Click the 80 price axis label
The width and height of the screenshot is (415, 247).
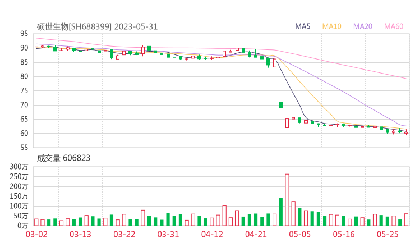tap(24, 76)
